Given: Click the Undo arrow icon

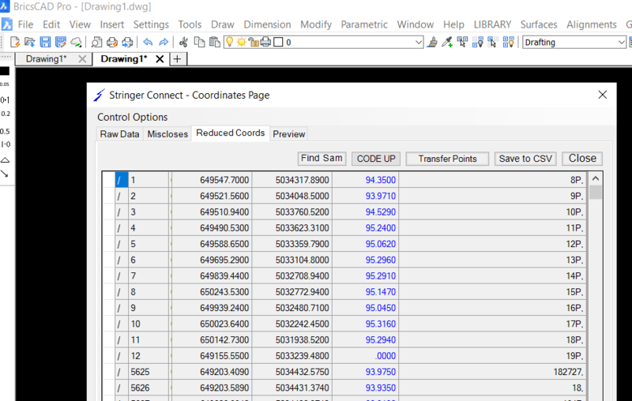Looking at the screenshot, I should click(148, 42).
